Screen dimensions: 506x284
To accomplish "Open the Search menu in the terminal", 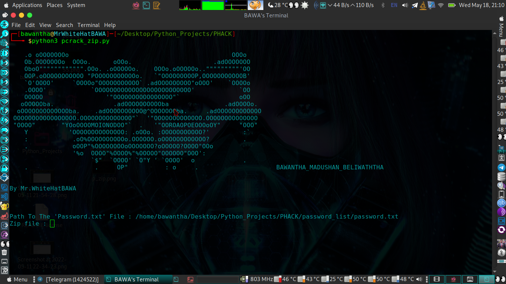I will pos(64,25).
